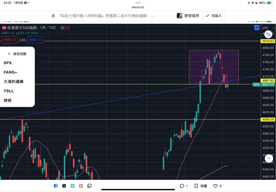
Task: Share article via Facebook icon
Action: click(56, 186)
